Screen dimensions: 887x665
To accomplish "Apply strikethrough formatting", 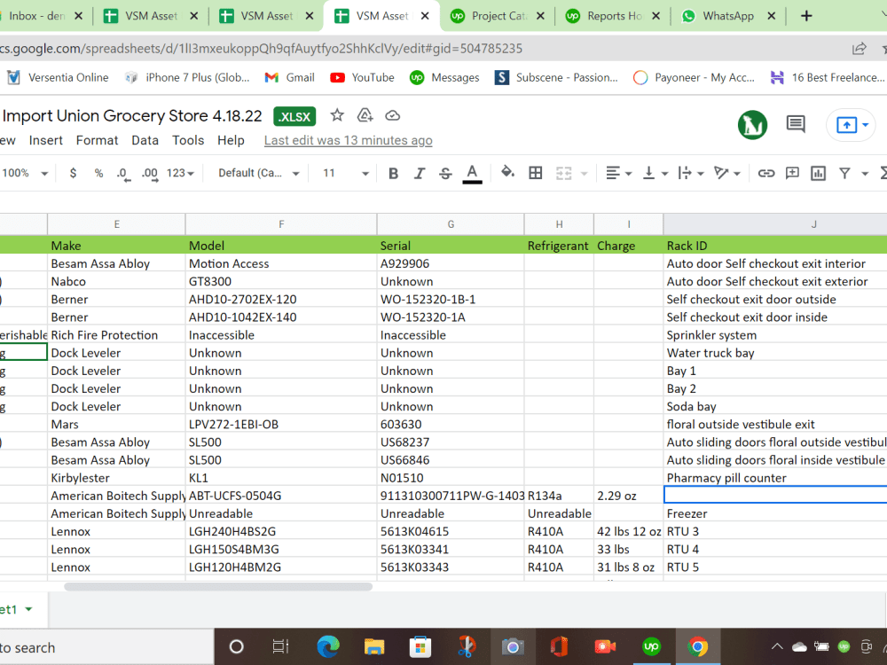I will [x=446, y=174].
